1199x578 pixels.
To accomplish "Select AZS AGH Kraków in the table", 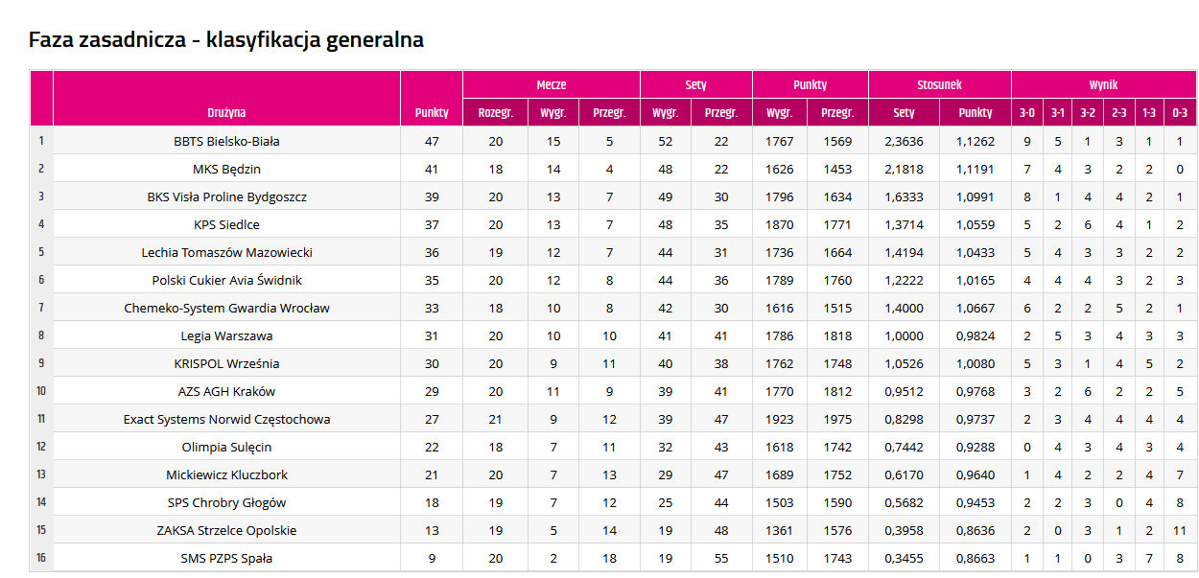I will pos(226,391).
